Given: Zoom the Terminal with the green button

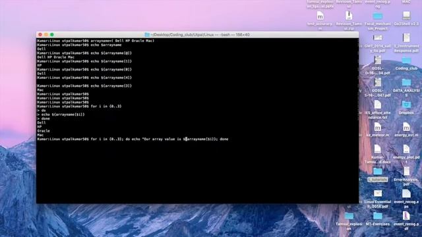Looking at the screenshot, I should (52, 35).
